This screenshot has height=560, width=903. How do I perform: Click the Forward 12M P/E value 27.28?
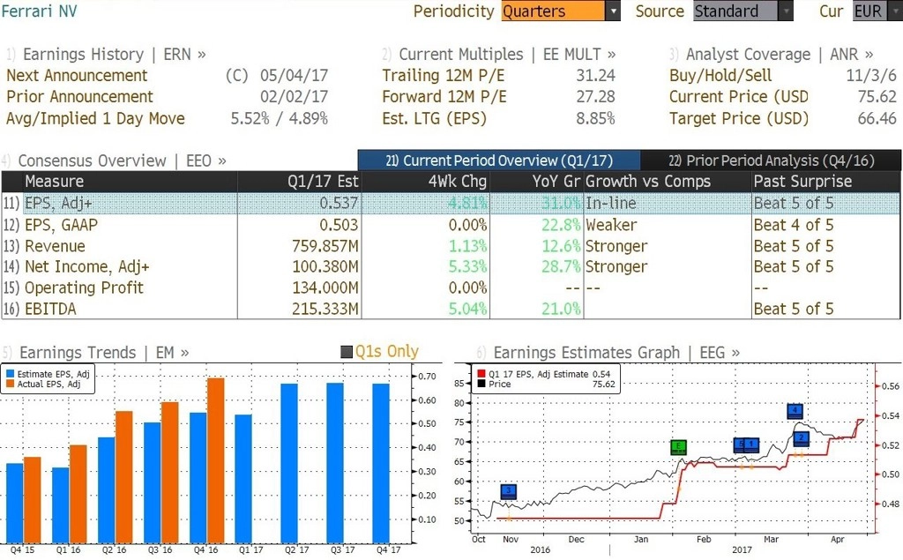point(595,97)
